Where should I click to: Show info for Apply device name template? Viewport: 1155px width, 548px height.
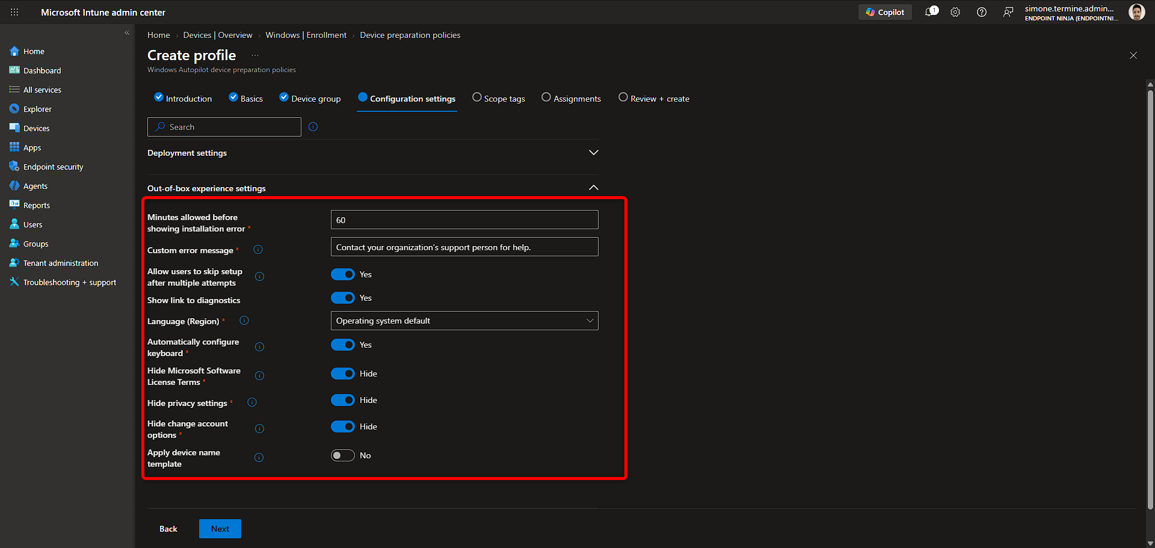tap(259, 458)
